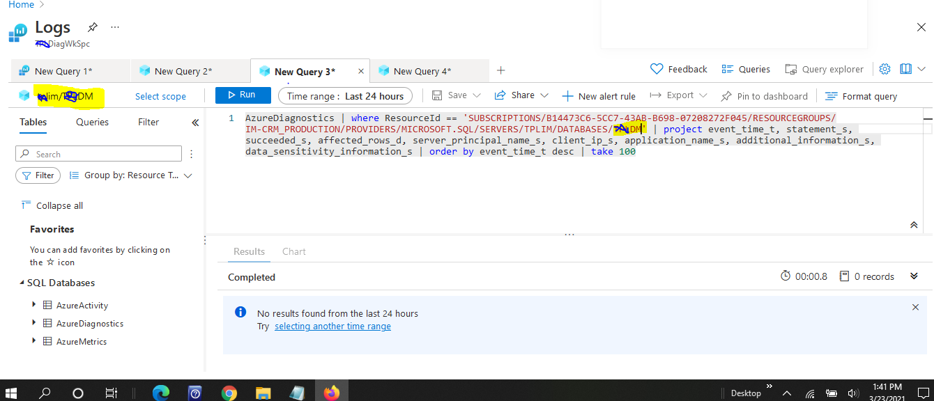934x401 pixels.
Task: Dismiss the No results found message
Action: click(915, 307)
